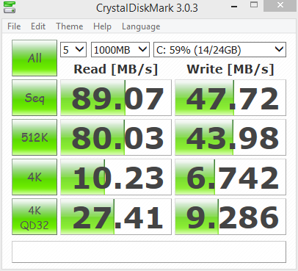The width and height of the screenshot is (298, 271).
Task: Minimize the CrystalDiskMark window
Action: coord(234,6)
